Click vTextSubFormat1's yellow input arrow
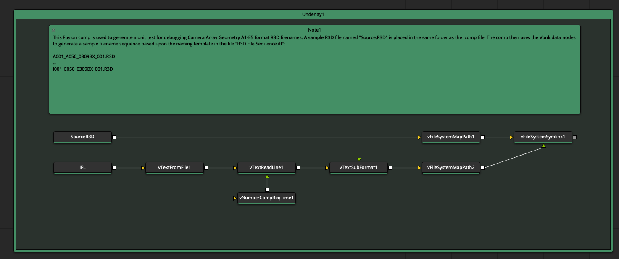 [327, 168]
